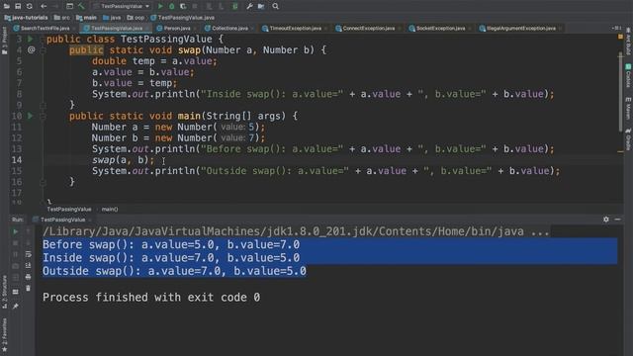Clear console with trash icon
Viewport: 633px width, 356px height.
coord(28,288)
